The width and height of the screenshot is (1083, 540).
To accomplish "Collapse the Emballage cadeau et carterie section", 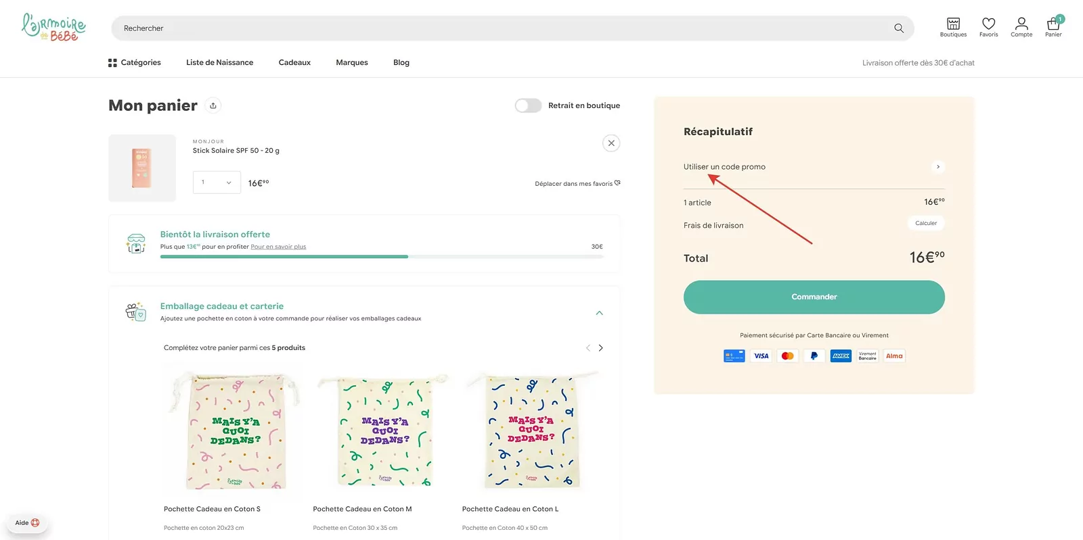I will tap(599, 313).
